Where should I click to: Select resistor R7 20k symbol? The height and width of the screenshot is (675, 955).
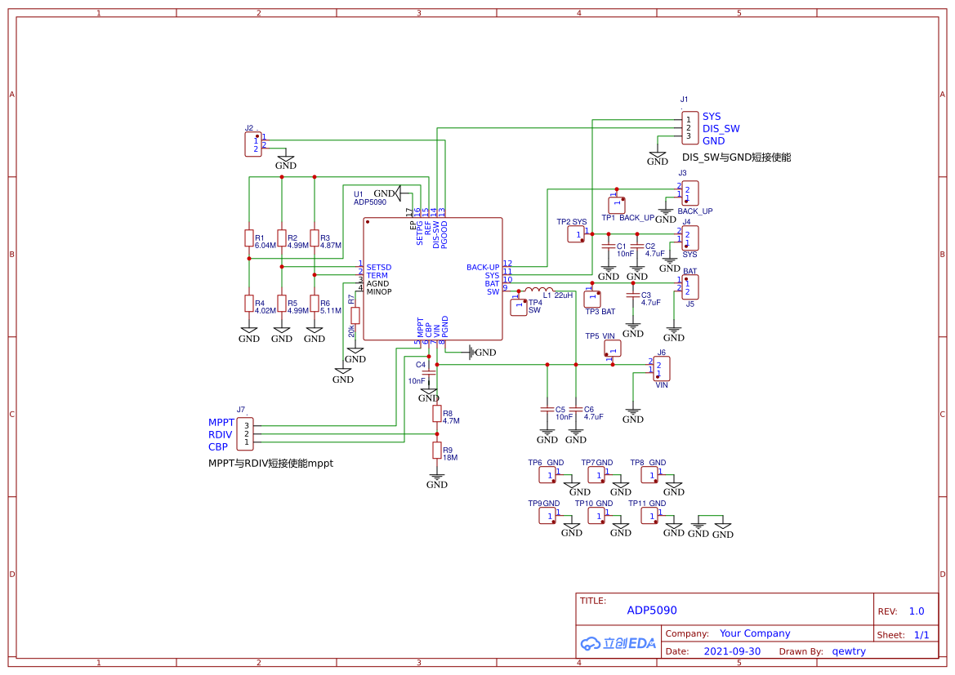[355, 315]
